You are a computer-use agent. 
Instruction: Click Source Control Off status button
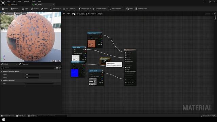coord(208,116)
